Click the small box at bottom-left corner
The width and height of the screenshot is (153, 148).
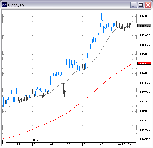4,143
